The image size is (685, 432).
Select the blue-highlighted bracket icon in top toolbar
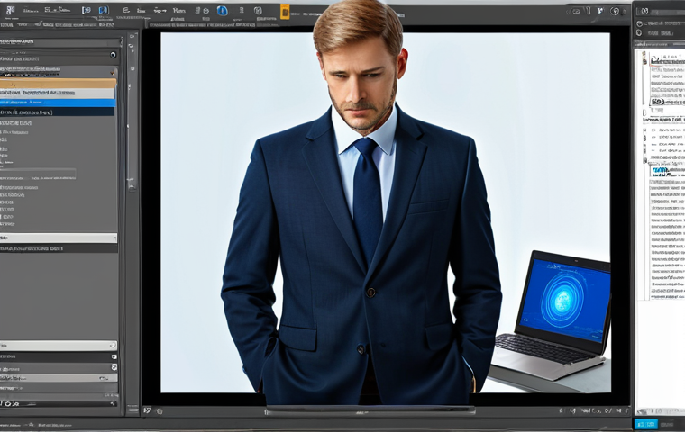[104, 10]
